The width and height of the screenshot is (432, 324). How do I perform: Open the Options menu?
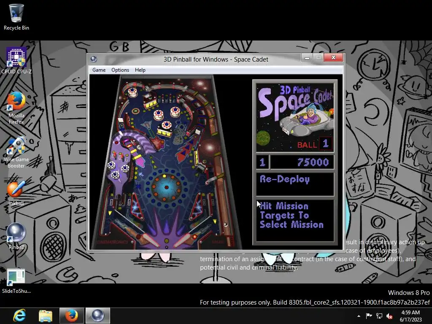(x=120, y=70)
